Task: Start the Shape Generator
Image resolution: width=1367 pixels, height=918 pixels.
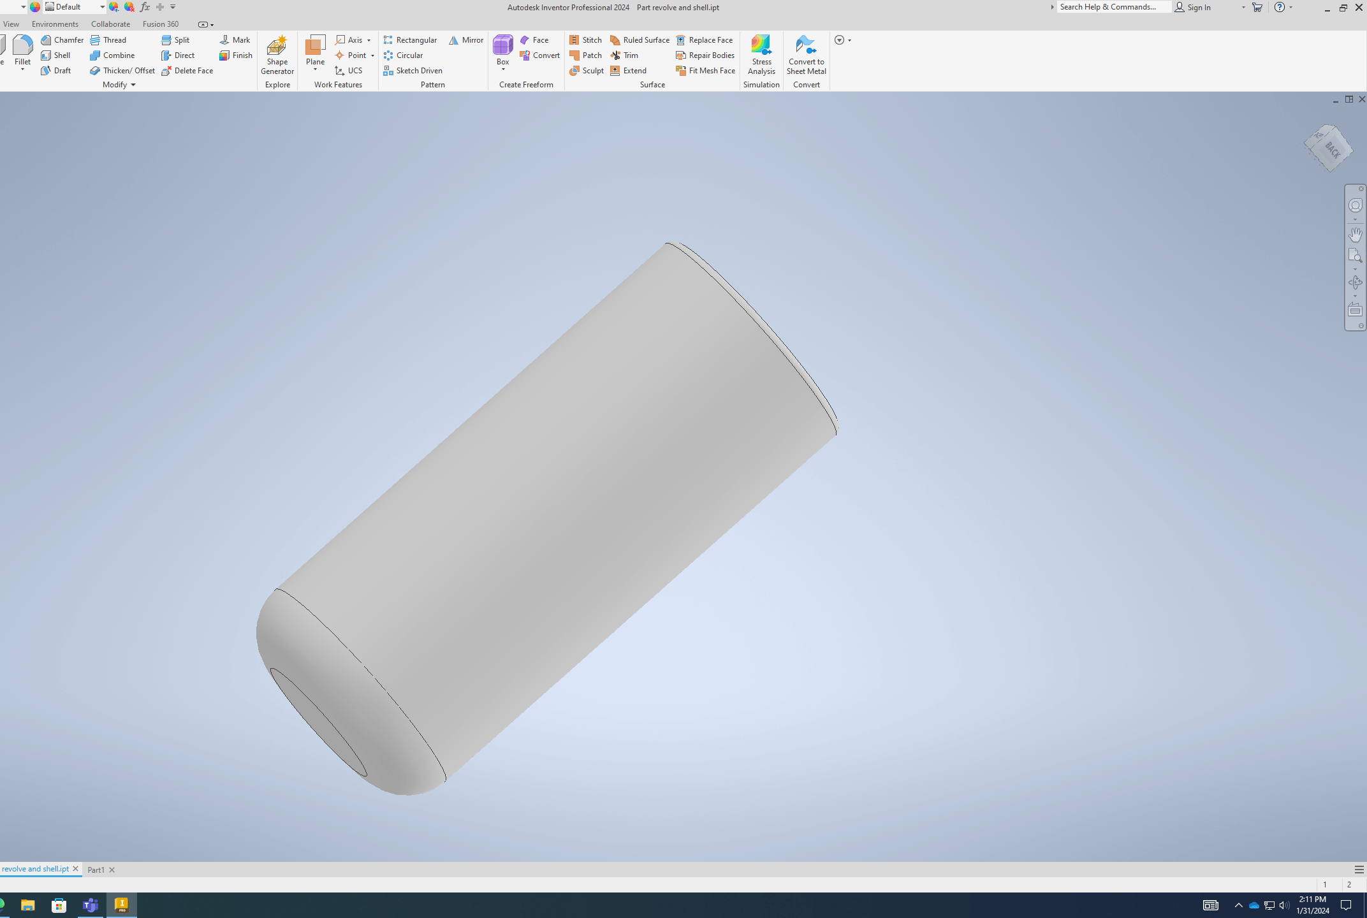Action: (277, 55)
